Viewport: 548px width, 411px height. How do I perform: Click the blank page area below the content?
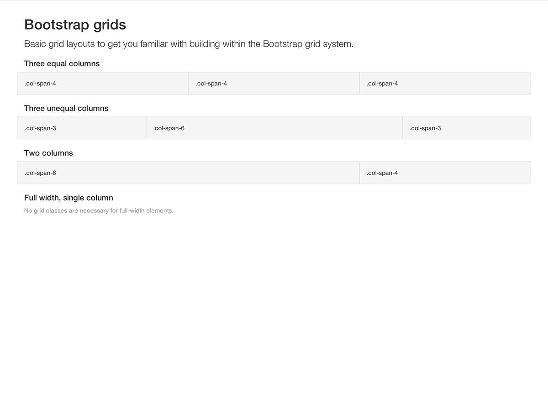pos(274,311)
